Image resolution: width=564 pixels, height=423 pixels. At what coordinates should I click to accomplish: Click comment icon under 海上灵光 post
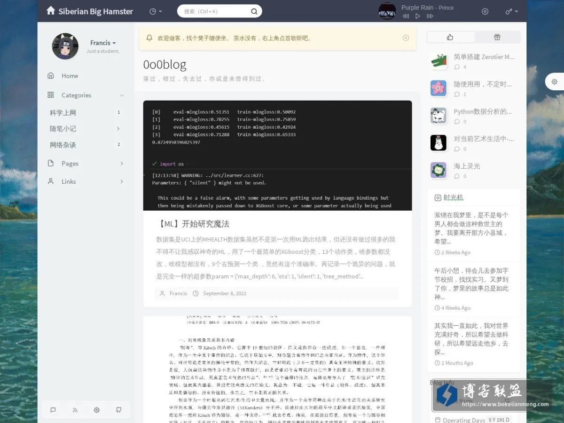457,176
